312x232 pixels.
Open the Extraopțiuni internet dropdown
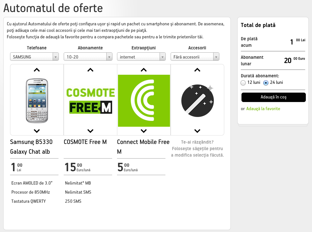click(141, 57)
